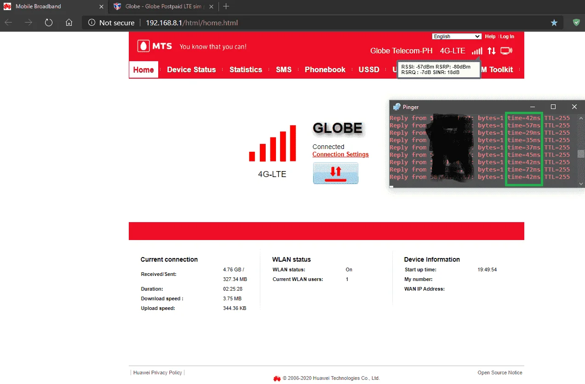Close the Globe Postpaid LTE sim tab
Viewport: 585px width, 384px height.
coord(212,6)
